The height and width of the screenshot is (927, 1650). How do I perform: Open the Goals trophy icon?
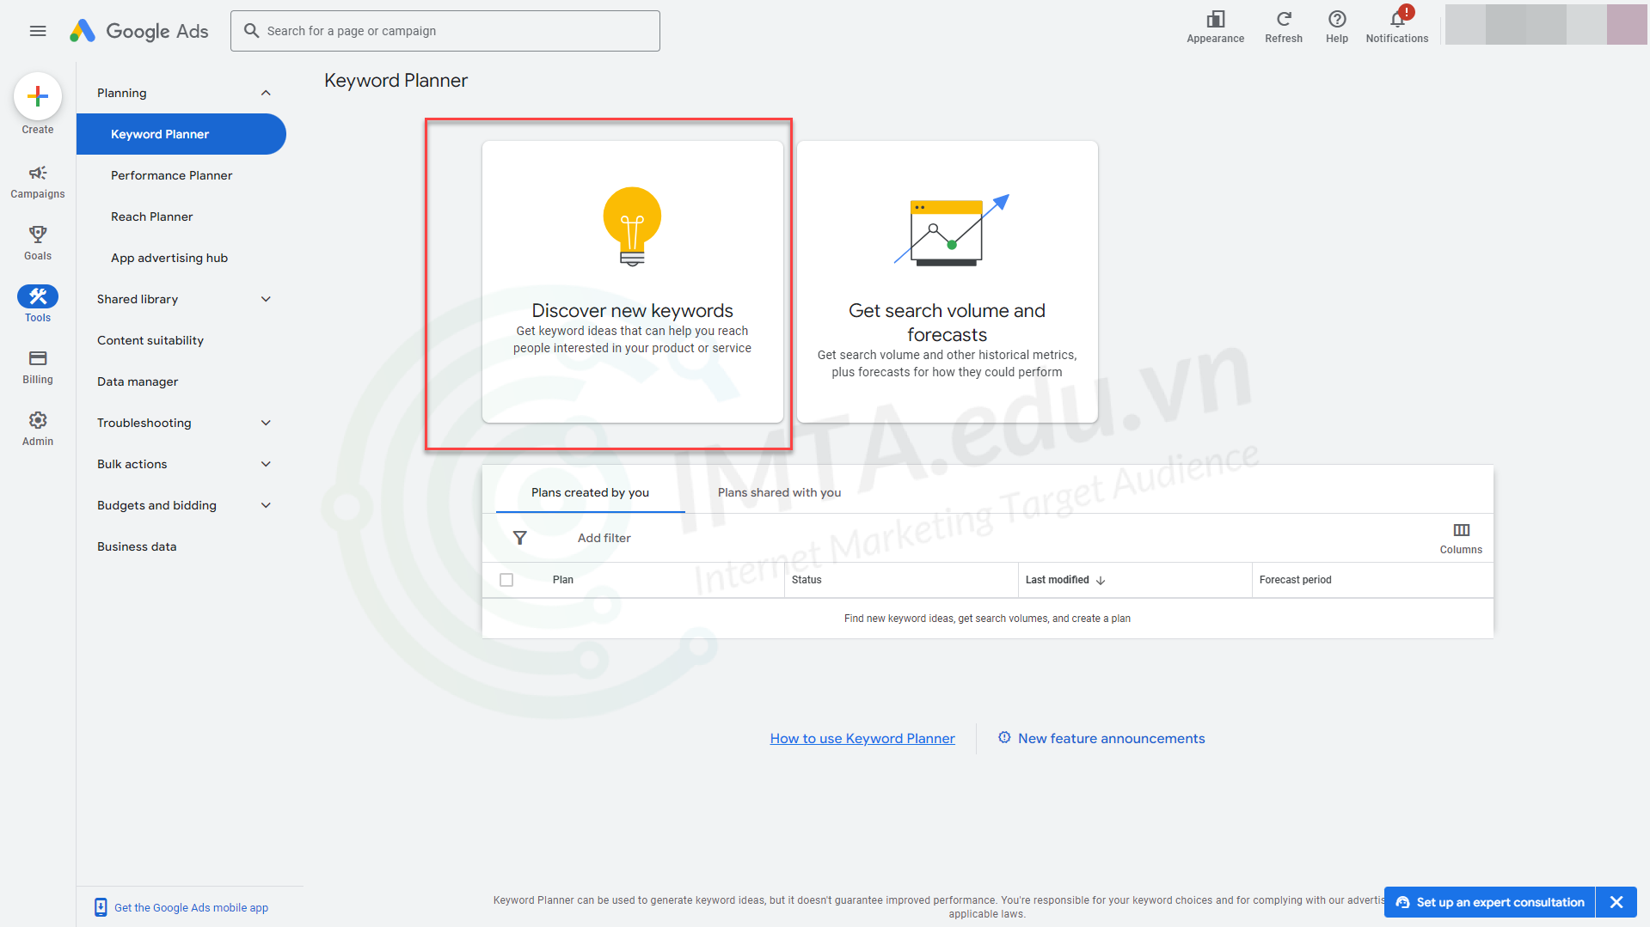click(x=38, y=235)
